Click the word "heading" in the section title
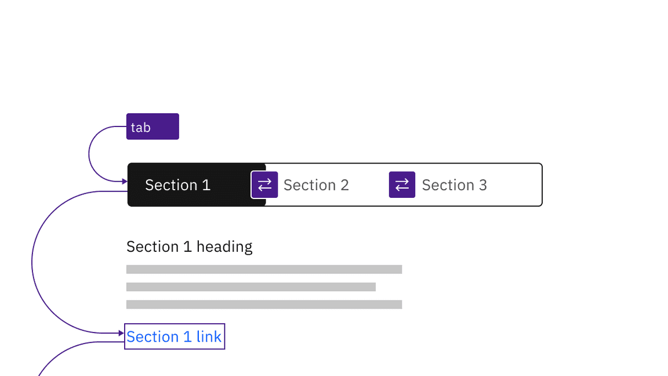 [x=224, y=247]
